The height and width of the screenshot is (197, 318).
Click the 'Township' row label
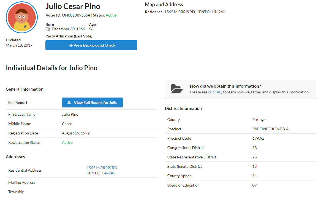click(16, 192)
